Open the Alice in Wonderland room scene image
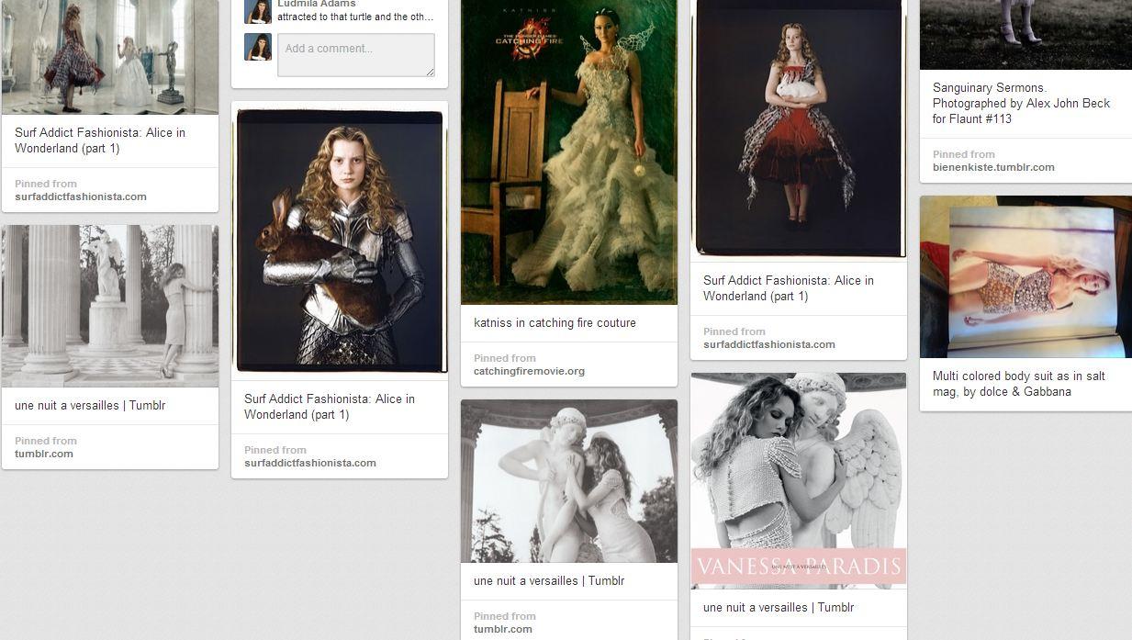The image size is (1132, 640). coord(110,57)
